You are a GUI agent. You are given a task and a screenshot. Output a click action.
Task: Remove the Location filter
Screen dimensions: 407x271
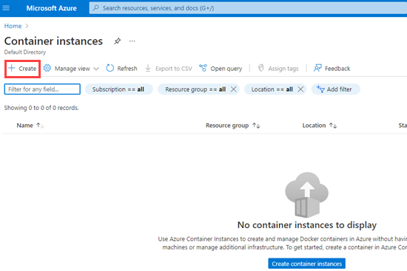pyautogui.click(x=300, y=89)
